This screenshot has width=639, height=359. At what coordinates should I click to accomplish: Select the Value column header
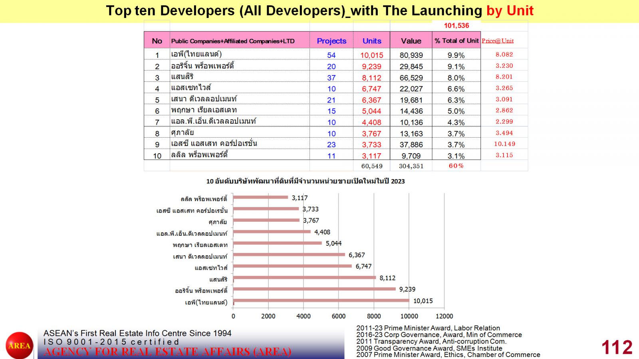click(x=411, y=41)
